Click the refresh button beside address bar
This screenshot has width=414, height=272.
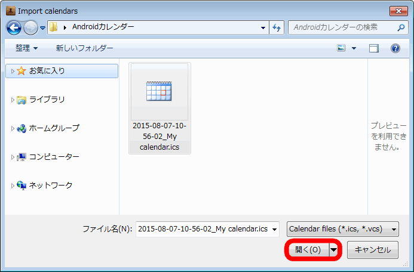click(277, 27)
